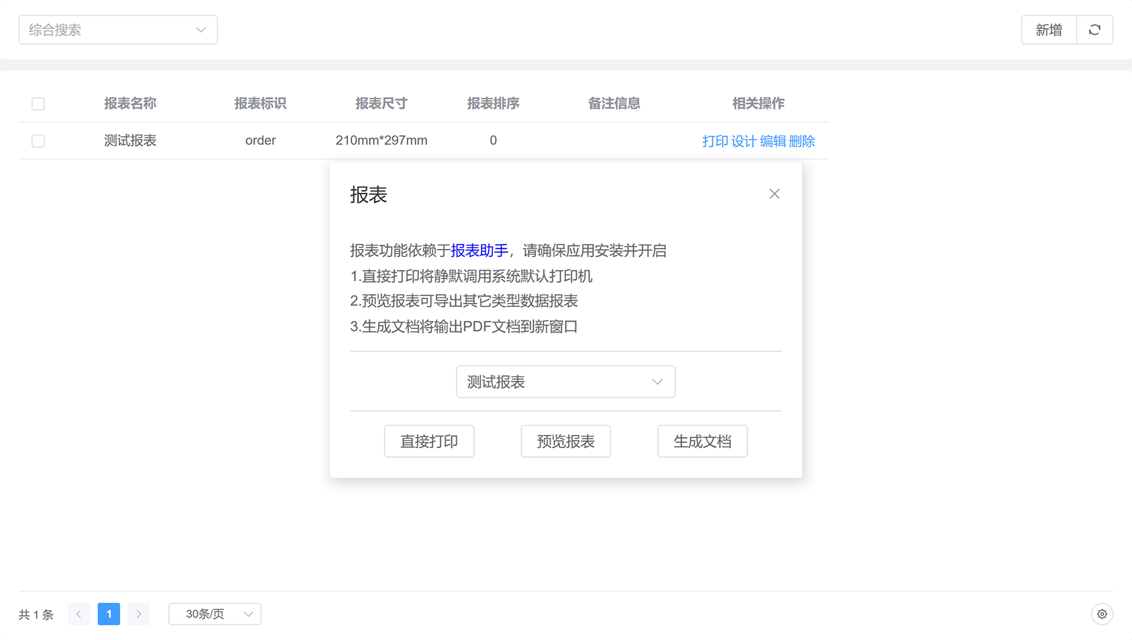Click the 新增 button
The width and height of the screenshot is (1132, 640).
pos(1048,30)
